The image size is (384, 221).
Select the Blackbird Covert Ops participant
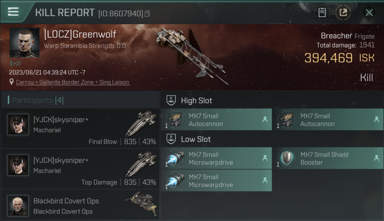click(x=80, y=205)
